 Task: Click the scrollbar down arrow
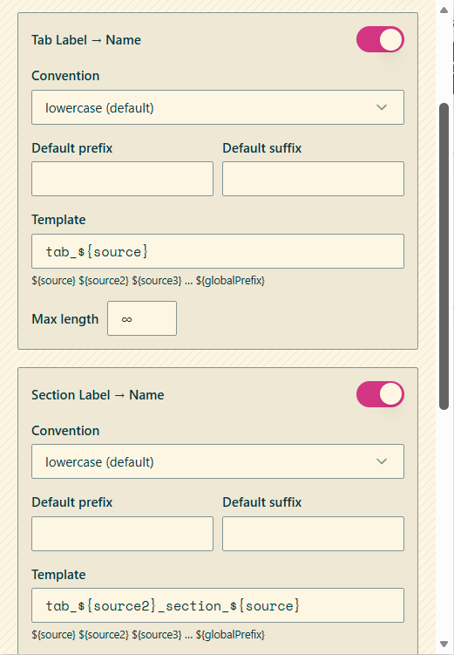[x=444, y=645]
